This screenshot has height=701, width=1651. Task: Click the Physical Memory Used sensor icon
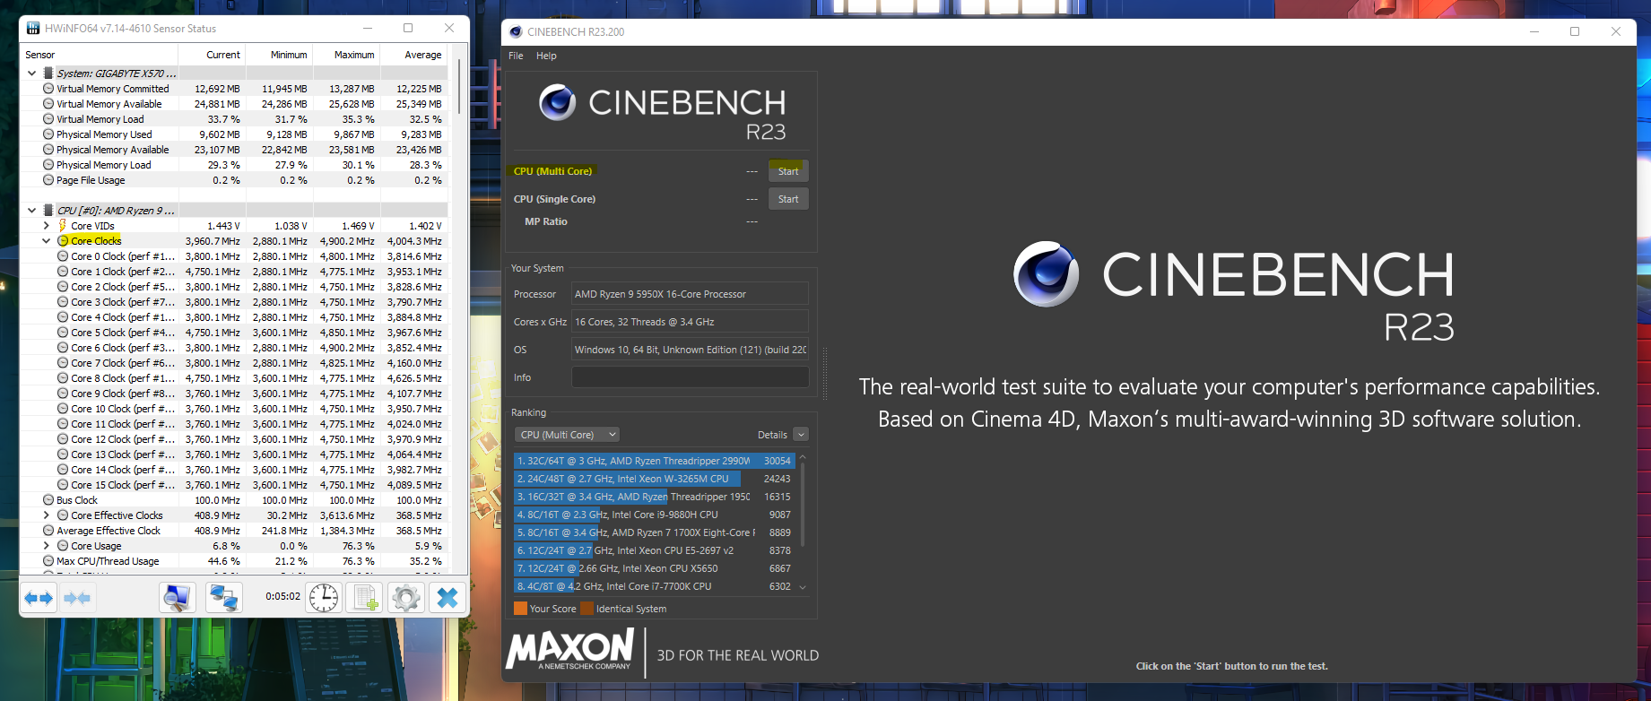48,134
